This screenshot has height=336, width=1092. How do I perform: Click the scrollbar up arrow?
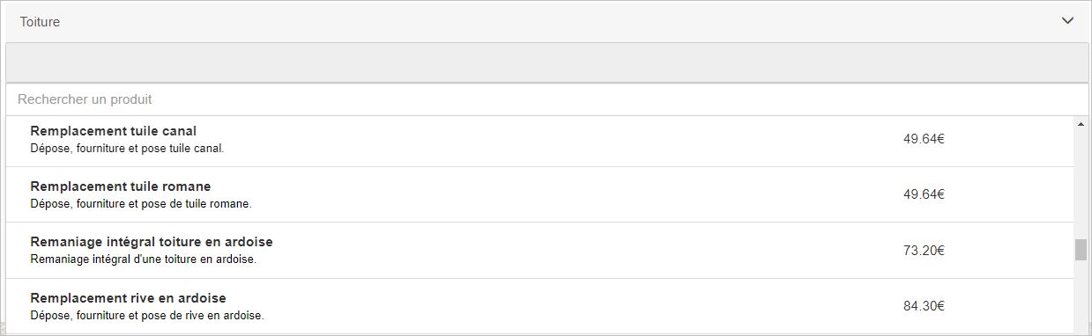pyautogui.click(x=1081, y=124)
